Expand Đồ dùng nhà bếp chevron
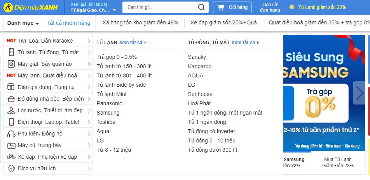370x180 pixels. pos(89,99)
